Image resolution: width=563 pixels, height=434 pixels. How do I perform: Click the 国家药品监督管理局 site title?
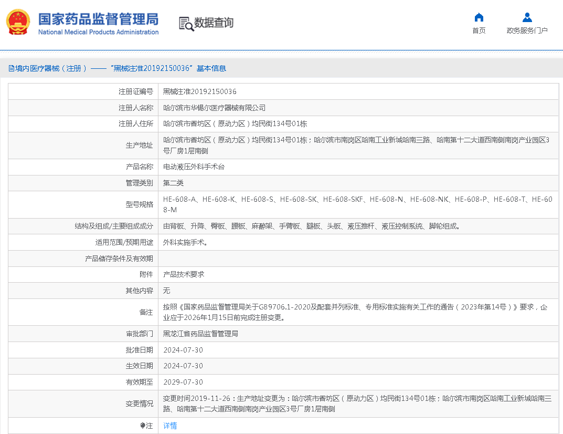pos(98,19)
